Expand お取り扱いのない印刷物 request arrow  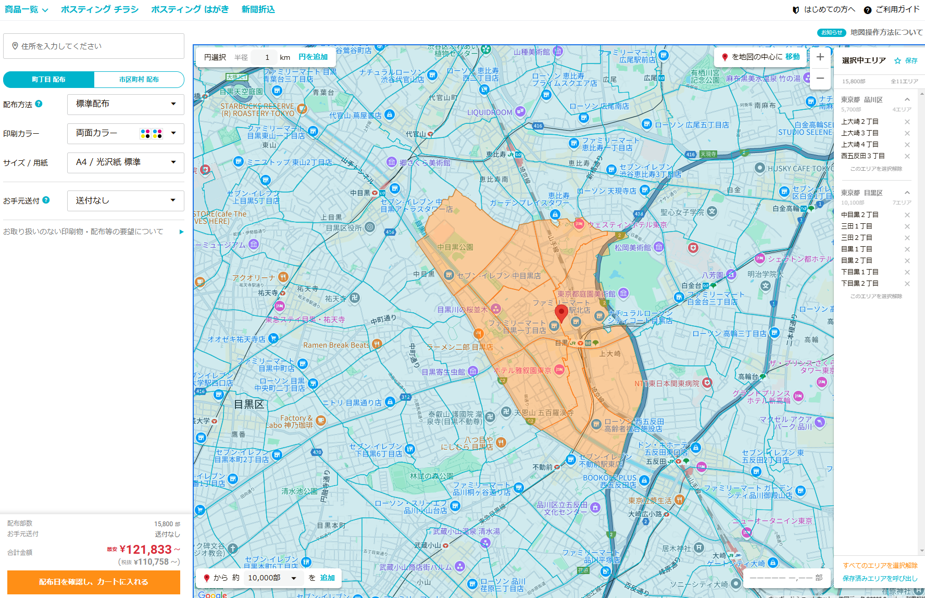pyautogui.click(x=181, y=232)
